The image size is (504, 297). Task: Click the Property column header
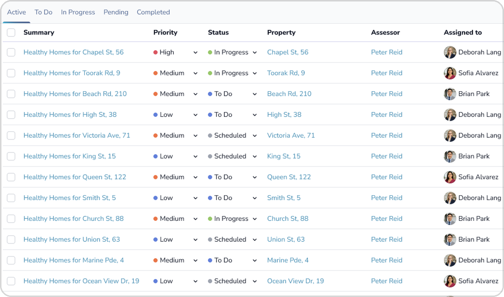pyautogui.click(x=281, y=32)
